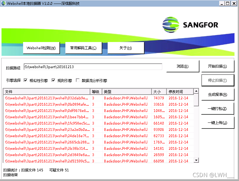239x181 pixels.
Task: Select the file row 2b38b314...
Action: pyautogui.click(x=98, y=149)
